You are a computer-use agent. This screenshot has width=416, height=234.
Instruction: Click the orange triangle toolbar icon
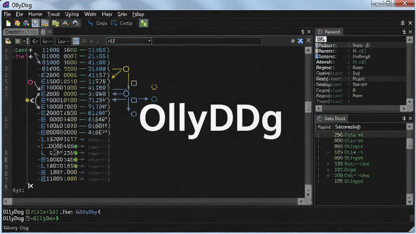[x=65, y=23]
